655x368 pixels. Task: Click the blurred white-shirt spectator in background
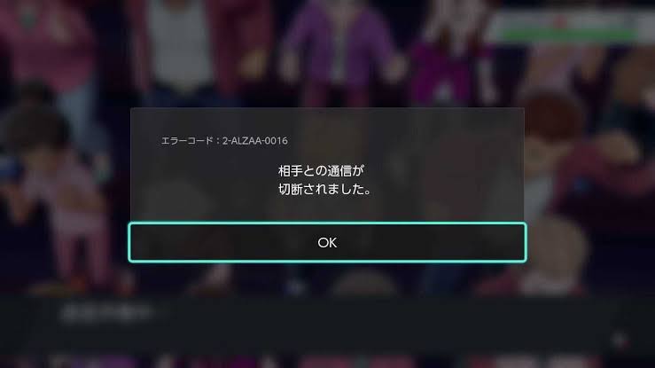pos(181,48)
